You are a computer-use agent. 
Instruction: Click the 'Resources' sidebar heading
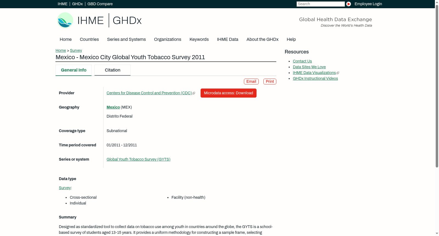click(x=297, y=52)
